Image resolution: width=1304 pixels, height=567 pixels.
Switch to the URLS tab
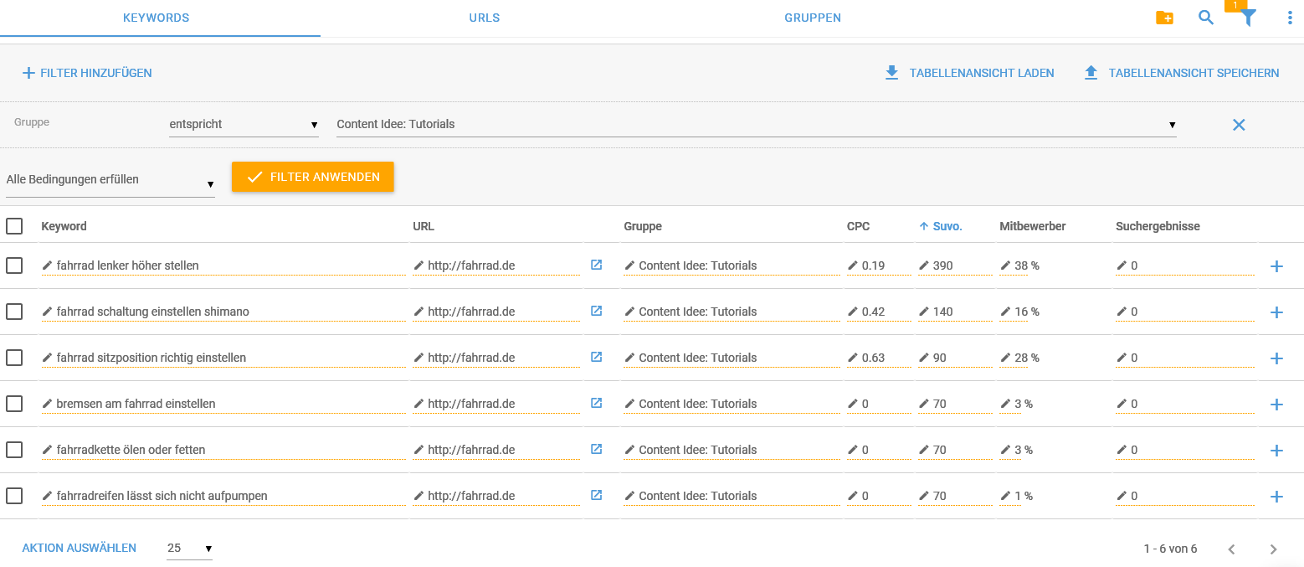pos(485,18)
